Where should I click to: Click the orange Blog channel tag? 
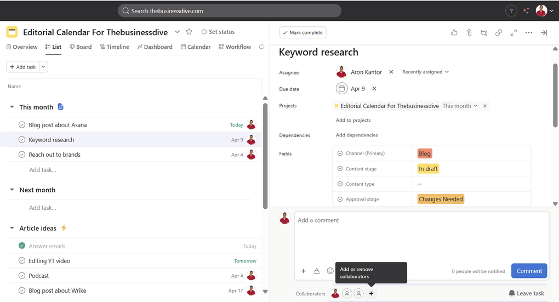click(x=425, y=153)
